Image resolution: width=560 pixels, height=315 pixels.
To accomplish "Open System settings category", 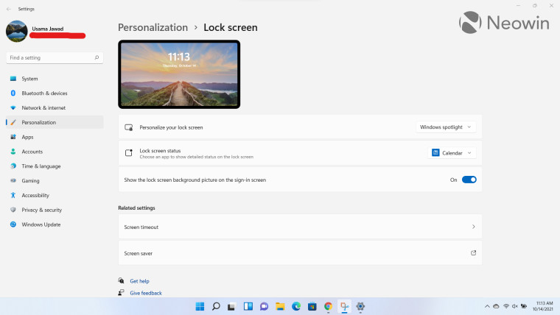I will [x=55, y=79].
